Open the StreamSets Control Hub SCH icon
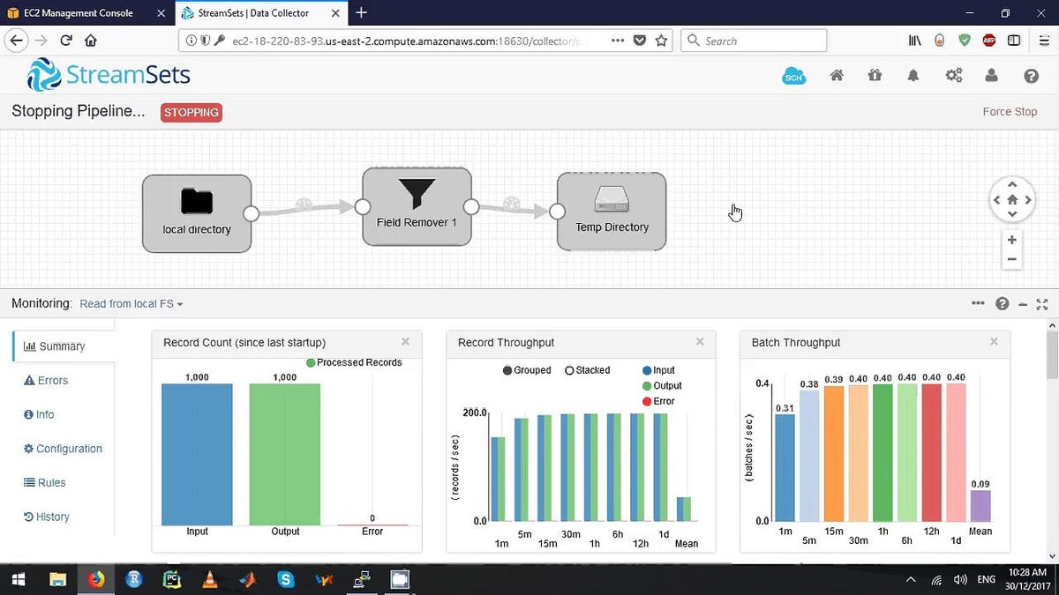The image size is (1059, 595). [x=794, y=77]
